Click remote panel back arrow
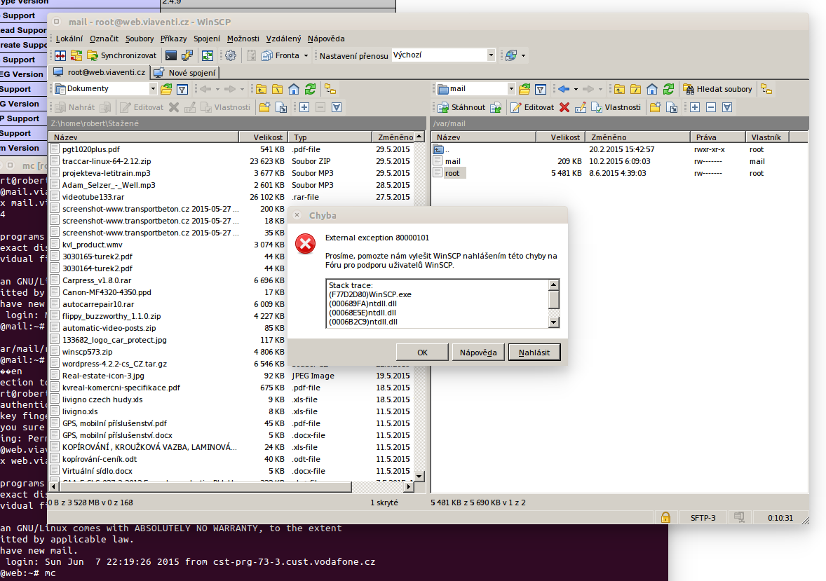The image size is (826, 581). tap(563, 89)
